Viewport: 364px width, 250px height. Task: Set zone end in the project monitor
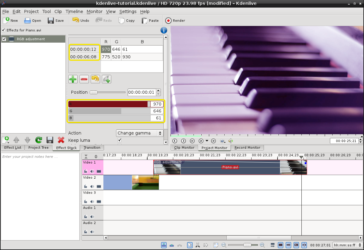pyautogui.click(x=183, y=141)
